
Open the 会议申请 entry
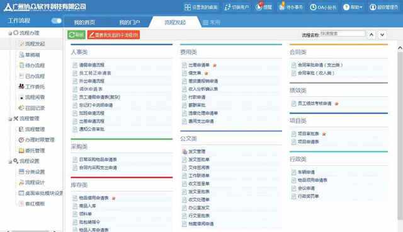[306, 188]
